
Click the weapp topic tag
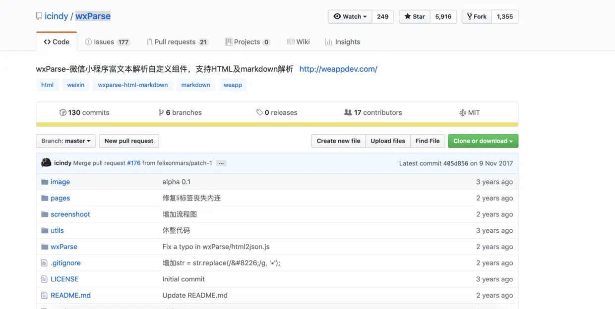[233, 85]
